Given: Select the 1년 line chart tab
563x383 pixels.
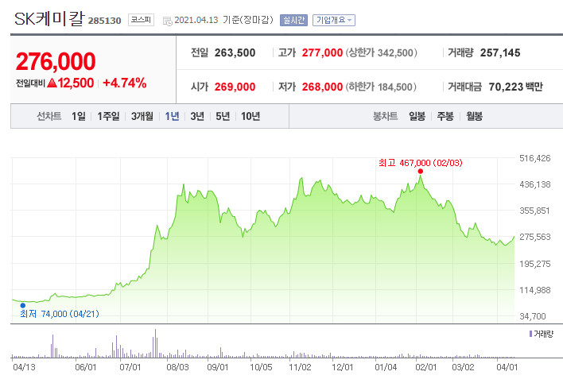Looking at the screenshot, I should [x=172, y=116].
